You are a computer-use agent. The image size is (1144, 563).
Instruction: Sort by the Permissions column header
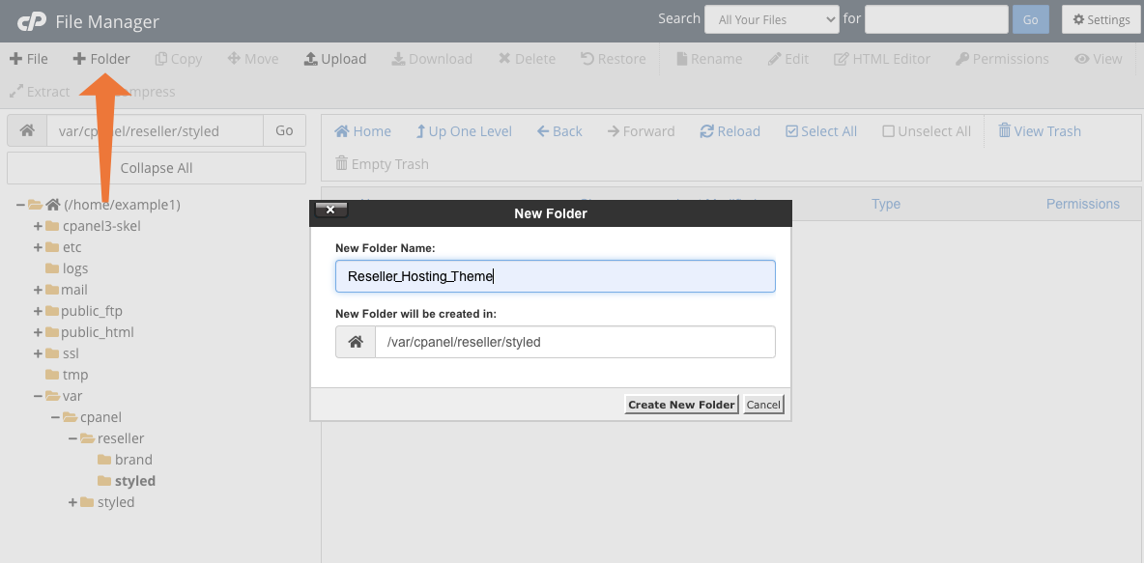click(x=1082, y=204)
